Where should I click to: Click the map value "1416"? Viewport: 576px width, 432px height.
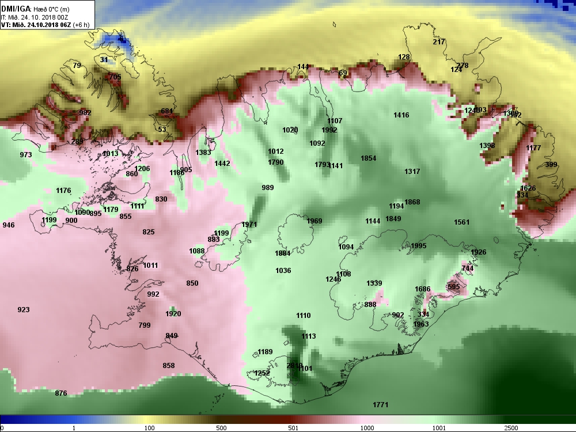click(401, 115)
